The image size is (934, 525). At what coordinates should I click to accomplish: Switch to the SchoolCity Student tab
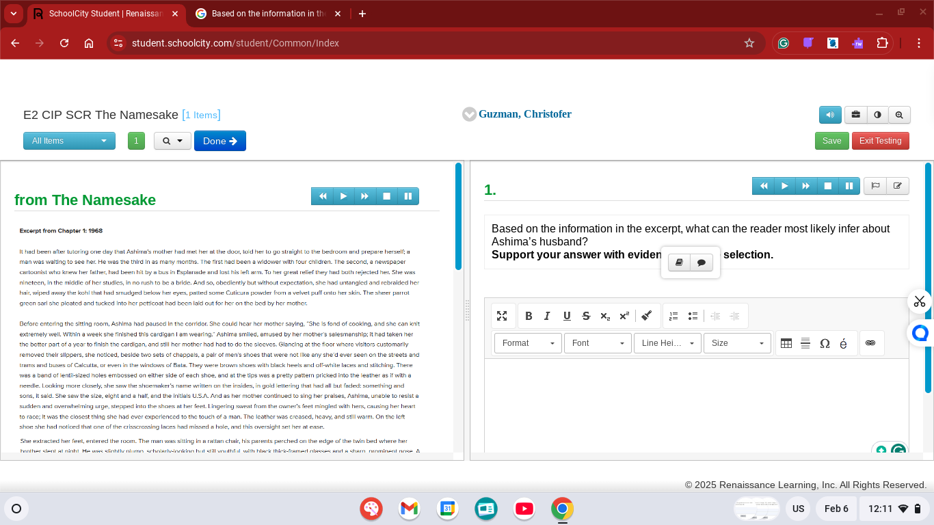pos(106,14)
